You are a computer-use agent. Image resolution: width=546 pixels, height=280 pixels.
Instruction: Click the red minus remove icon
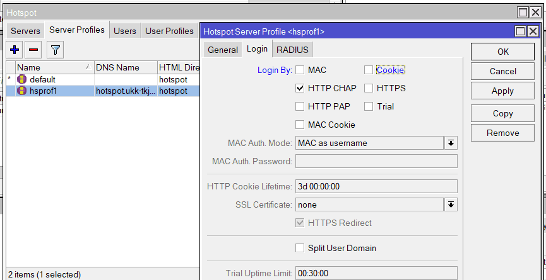pyautogui.click(x=33, y=49)
